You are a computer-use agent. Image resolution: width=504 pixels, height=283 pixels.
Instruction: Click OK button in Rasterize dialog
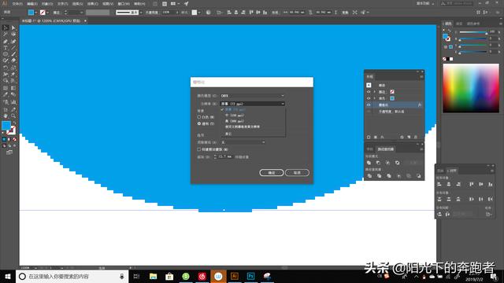coord(272,173)
